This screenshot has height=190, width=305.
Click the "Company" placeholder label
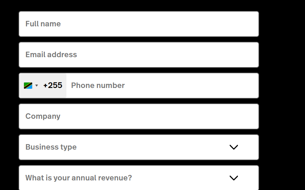(x=43, y=116)
